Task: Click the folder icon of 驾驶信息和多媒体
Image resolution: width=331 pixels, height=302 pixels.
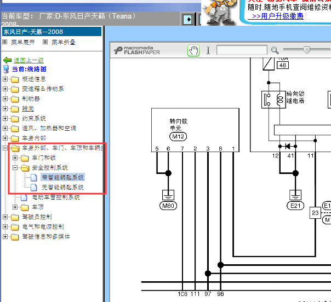Action: 15,237
